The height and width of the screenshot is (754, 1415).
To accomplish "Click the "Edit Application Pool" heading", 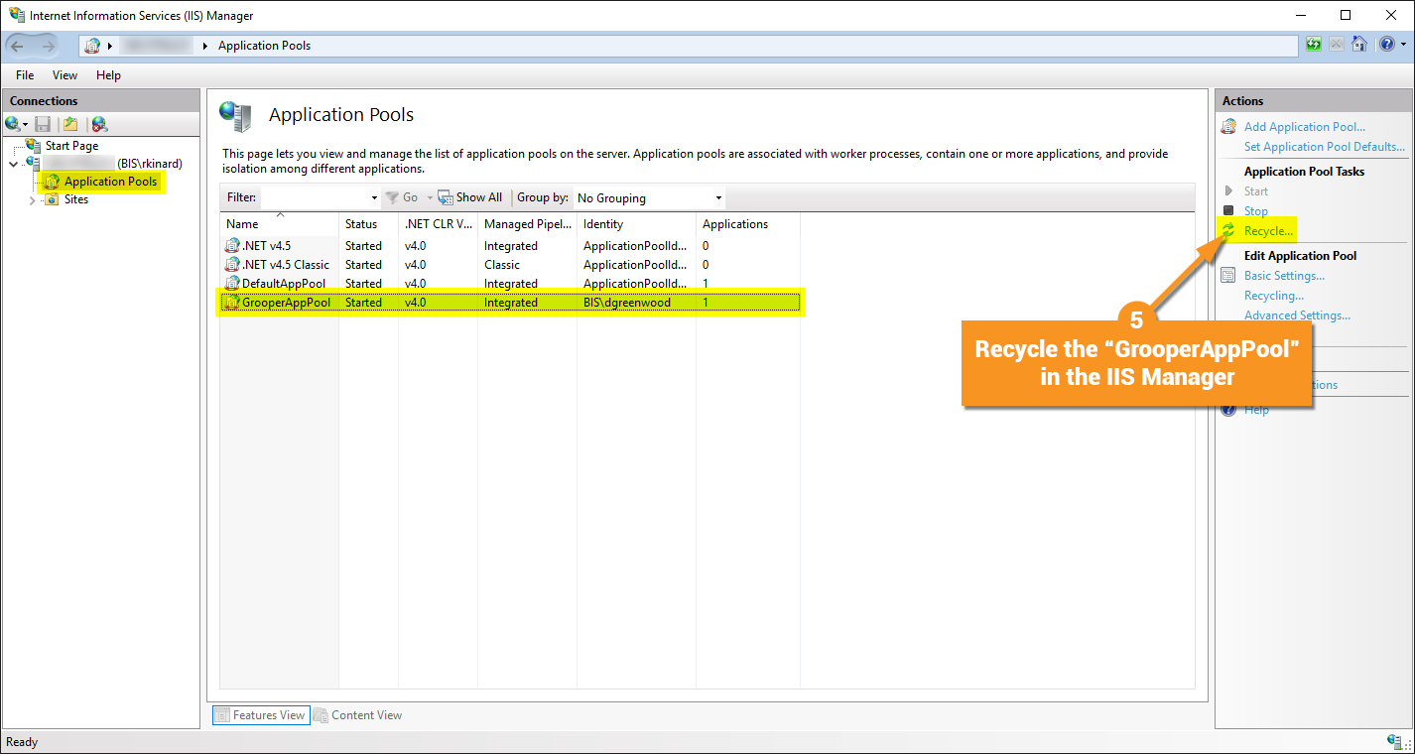I will [1300, 255].
